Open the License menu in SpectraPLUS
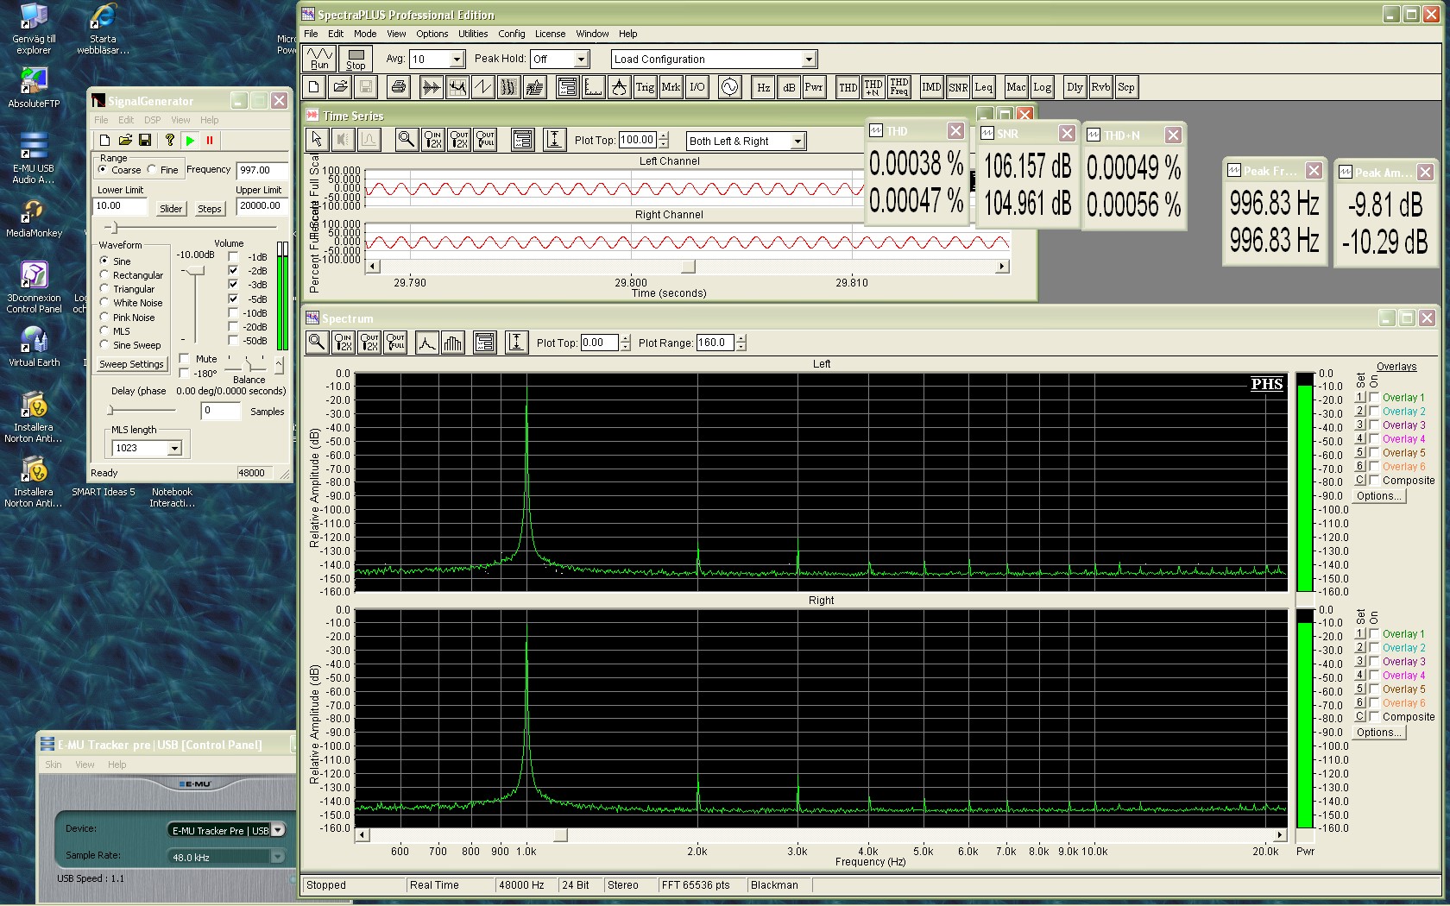This screenshot has height=906, width=1450. pyautogui.click(x=550, y=34)
